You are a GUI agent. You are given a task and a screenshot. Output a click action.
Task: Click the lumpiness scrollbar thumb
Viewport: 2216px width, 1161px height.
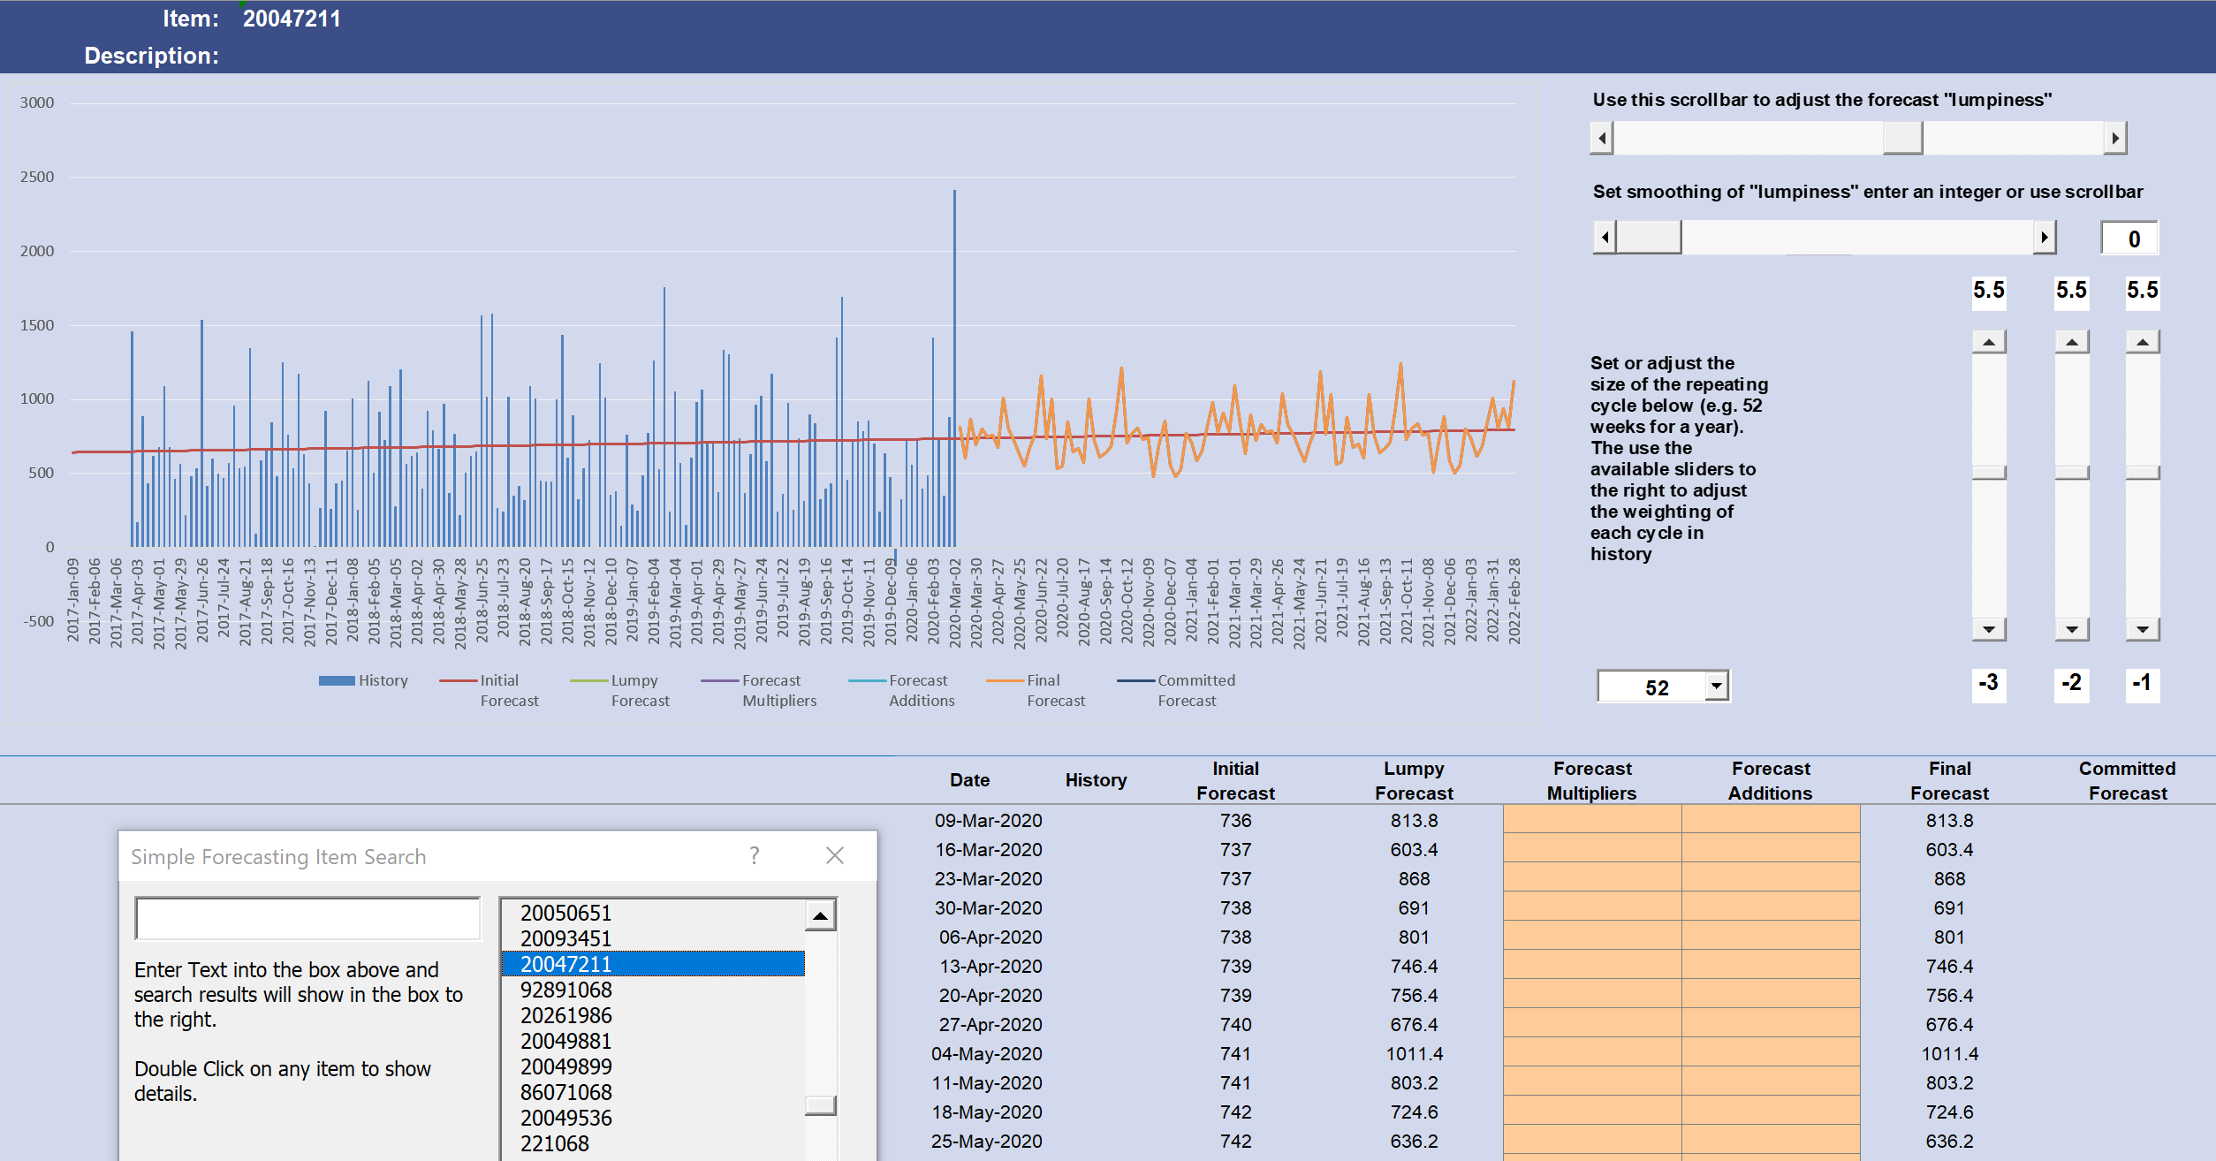pos(1902,138)
